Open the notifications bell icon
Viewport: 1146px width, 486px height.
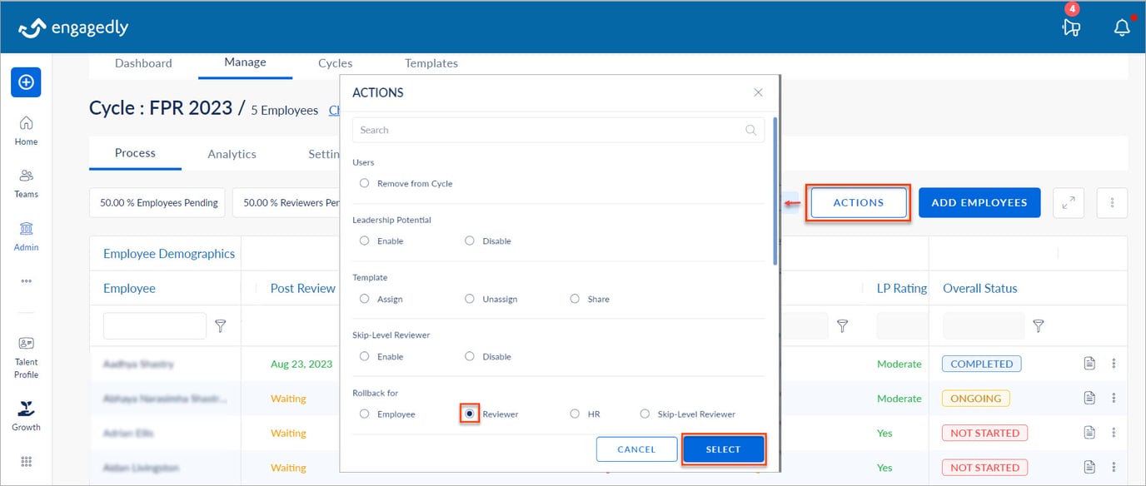pyautogui.click(x=1122, y=27)
